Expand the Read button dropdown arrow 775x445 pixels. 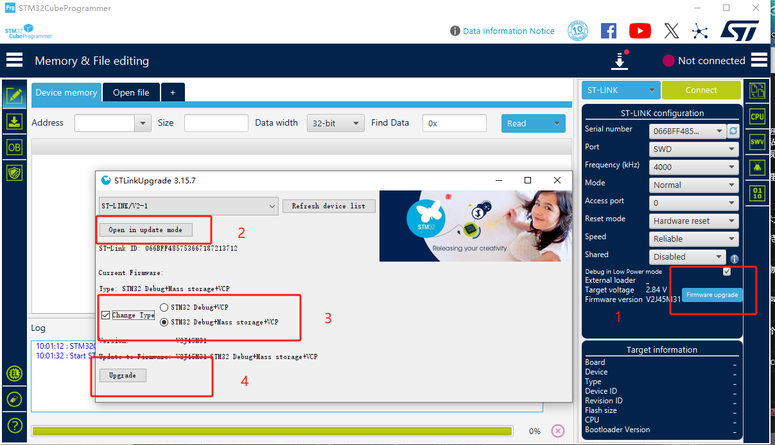pos(557,124)
